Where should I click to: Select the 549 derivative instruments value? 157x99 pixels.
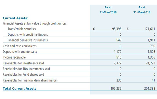[x=119, y=40]
